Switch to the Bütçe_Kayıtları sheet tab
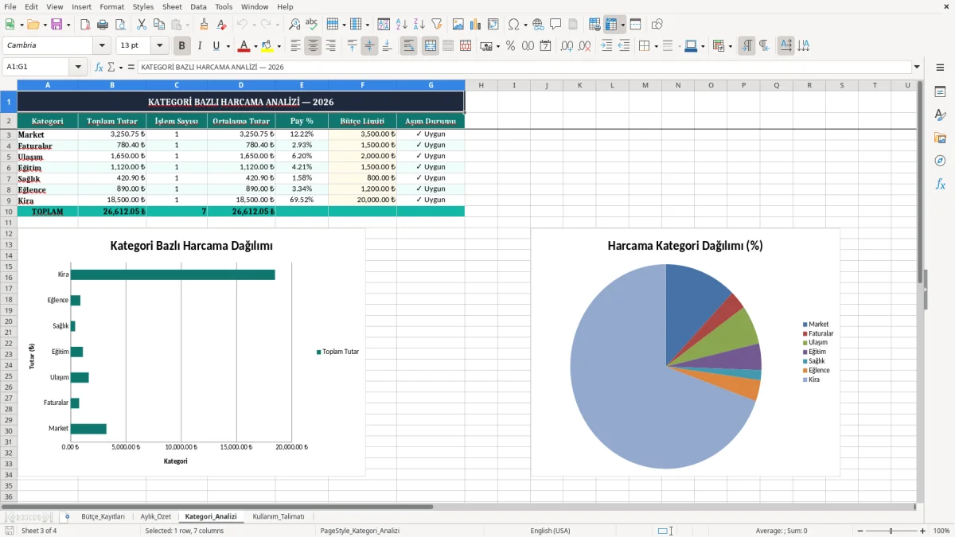Screen dimensions: 955x537 pyautogui.click(x=103, y=516)
